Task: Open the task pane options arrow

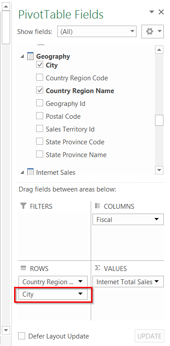Action: click(152, 12)
